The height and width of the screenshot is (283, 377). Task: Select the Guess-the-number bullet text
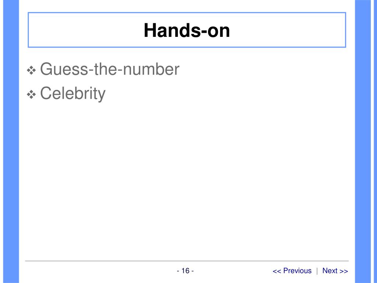pyautogui.click(x=110, y=69)
